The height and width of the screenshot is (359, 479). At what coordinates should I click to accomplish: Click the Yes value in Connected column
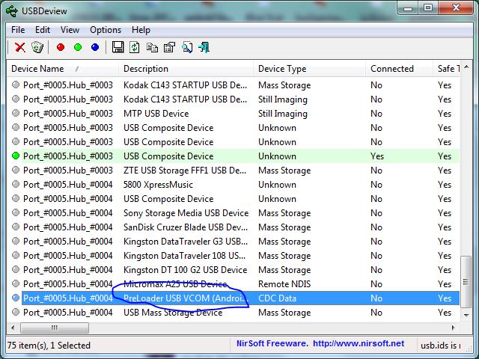coord(377,156)
